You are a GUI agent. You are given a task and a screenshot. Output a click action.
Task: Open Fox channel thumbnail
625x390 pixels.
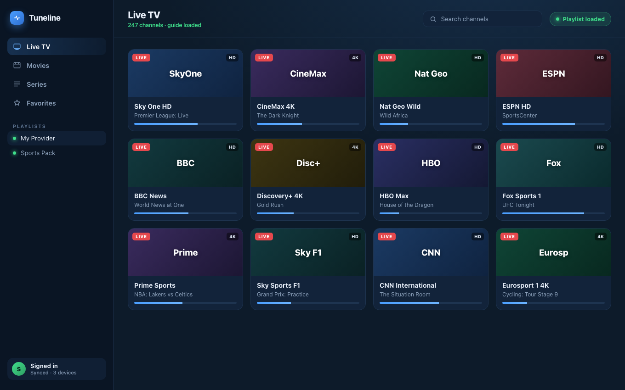553,163
